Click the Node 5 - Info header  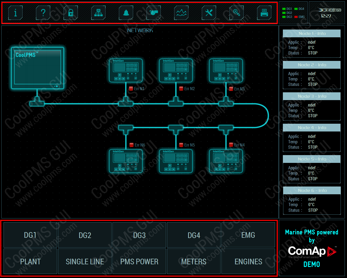click(x=312, y=159)
